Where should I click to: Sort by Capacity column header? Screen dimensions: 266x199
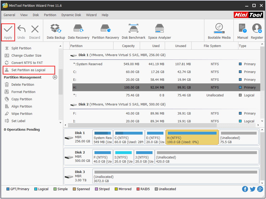[x=127, y=46]
